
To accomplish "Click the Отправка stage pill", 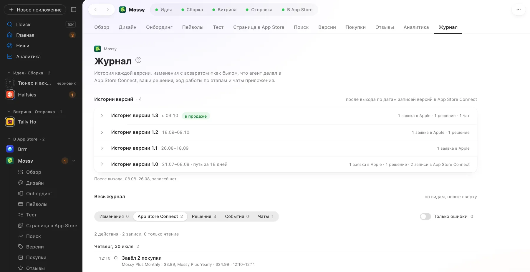I will 259,10.
